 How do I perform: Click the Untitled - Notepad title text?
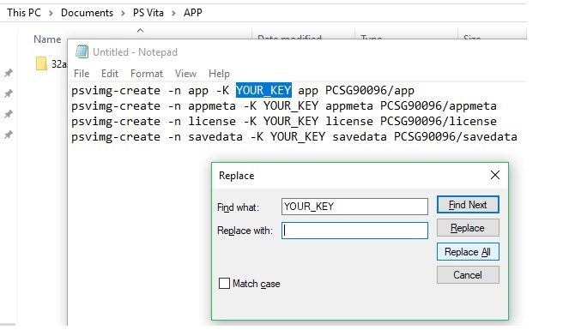(135, 52)
